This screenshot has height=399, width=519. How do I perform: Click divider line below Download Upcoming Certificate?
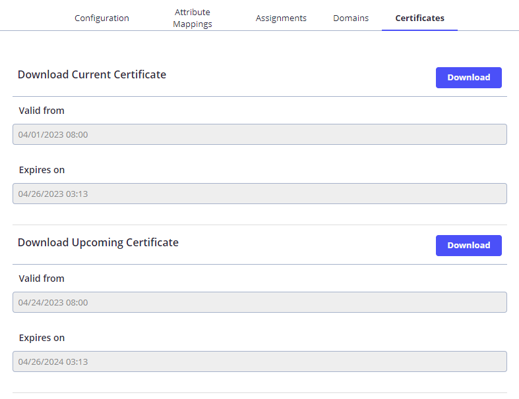[x=260, y=264]
